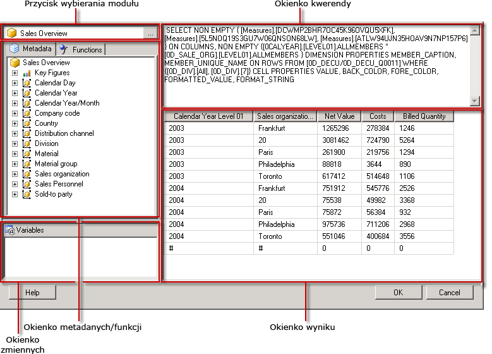
Task: Click the Cancel button
Action: click(x=449, y=293)
